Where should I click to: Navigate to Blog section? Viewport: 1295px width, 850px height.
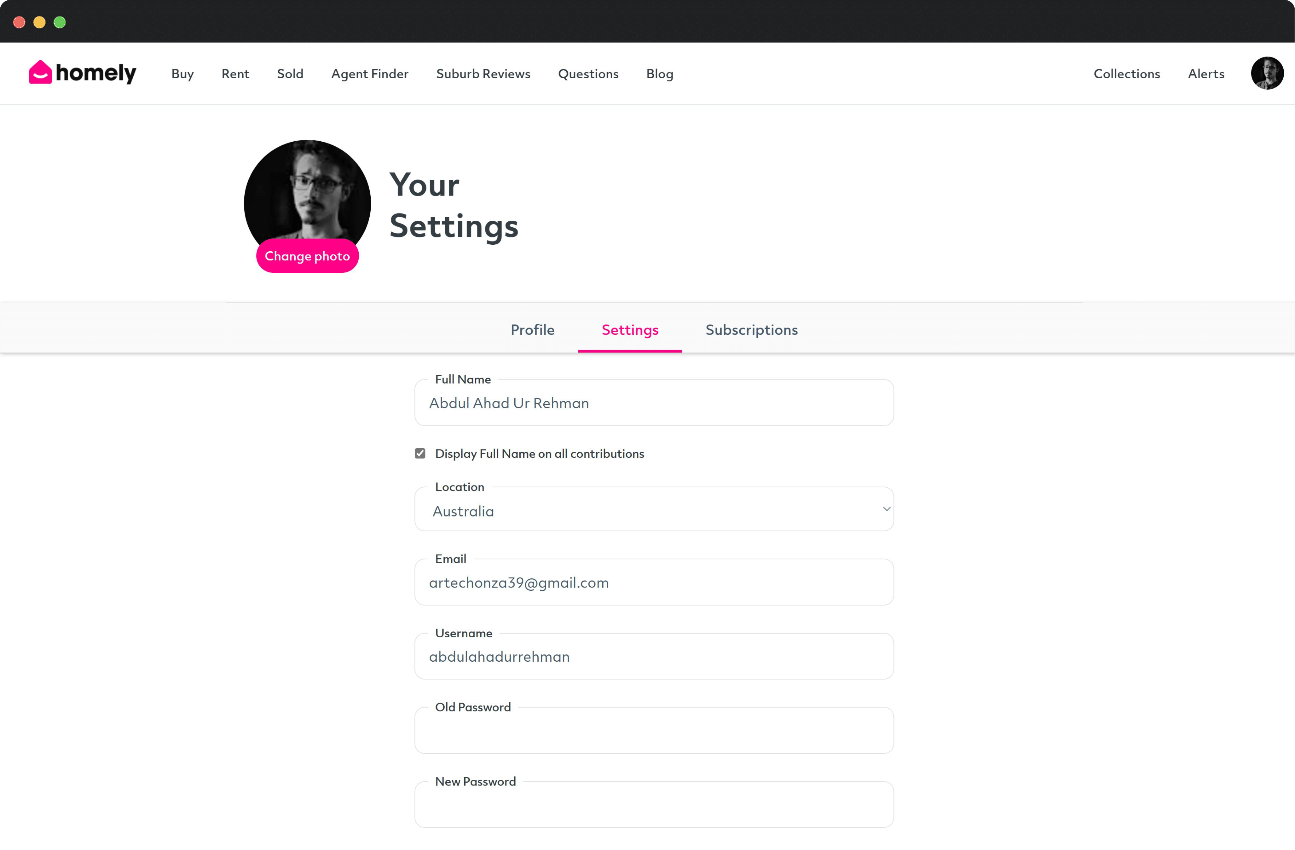pyautogui.click(x=660, y=73)
